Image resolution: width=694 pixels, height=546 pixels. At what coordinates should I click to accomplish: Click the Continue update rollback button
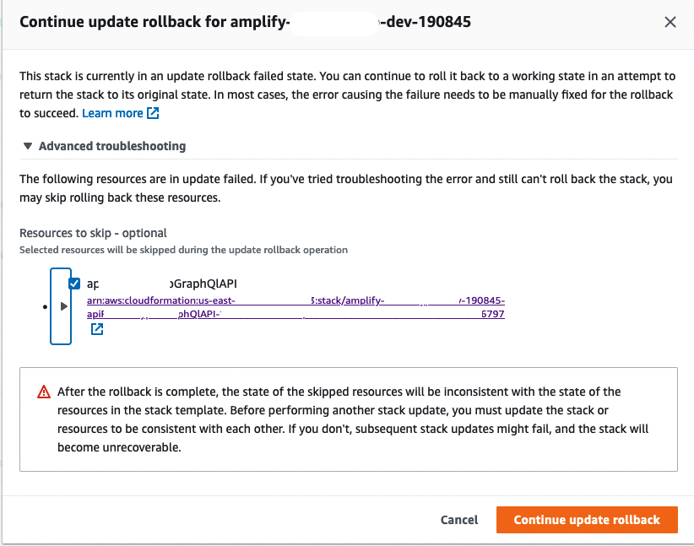(x=587, y=520)
